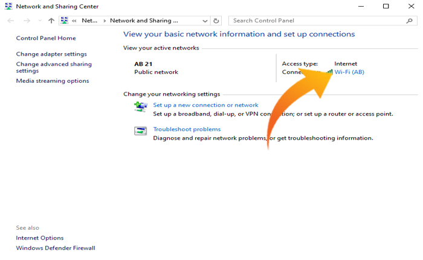Open Windows Defender Firewall link

coord(56,248)
